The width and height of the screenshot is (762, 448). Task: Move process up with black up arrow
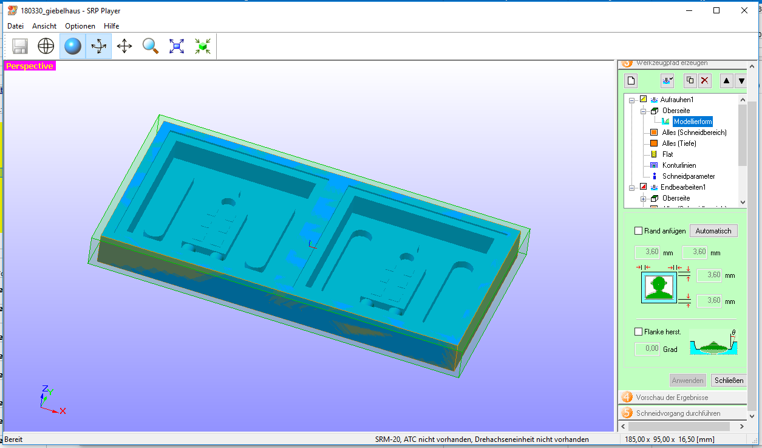(x=726, y=80)
